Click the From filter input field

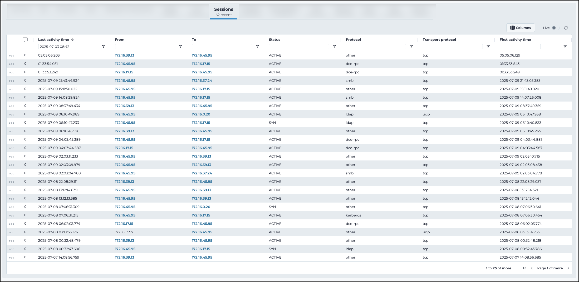145,47
